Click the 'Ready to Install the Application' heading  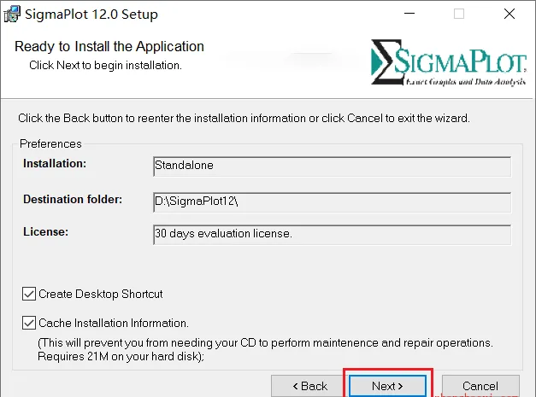point(109,46)
